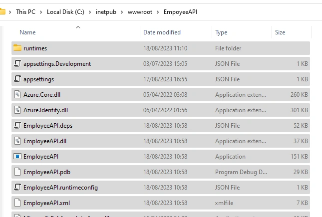Sort files by Name column
This screenshot has width=322, height=217.
click(x=27, y=32)
